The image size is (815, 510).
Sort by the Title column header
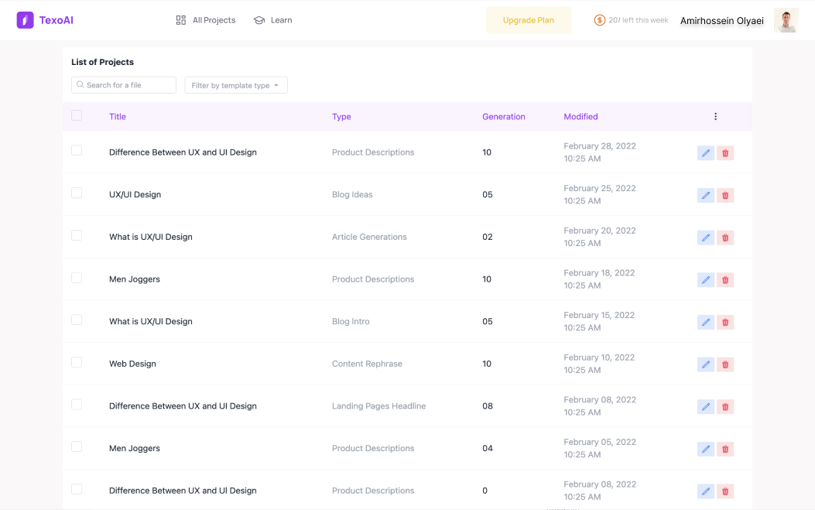point(118,116)
